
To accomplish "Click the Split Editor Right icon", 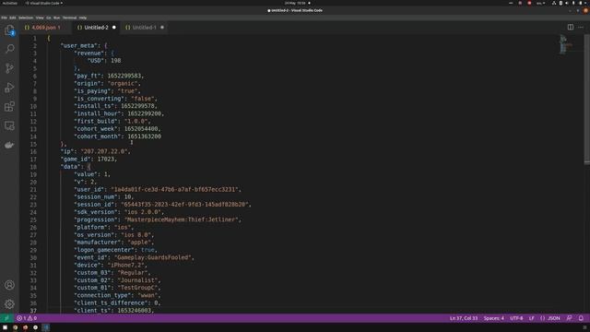I will [x=571, y=27].
